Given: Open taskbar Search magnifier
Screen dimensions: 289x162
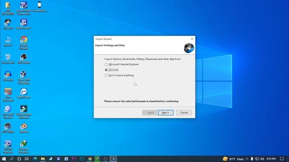Looking at the screenshot, I should [x=11, y=159].
